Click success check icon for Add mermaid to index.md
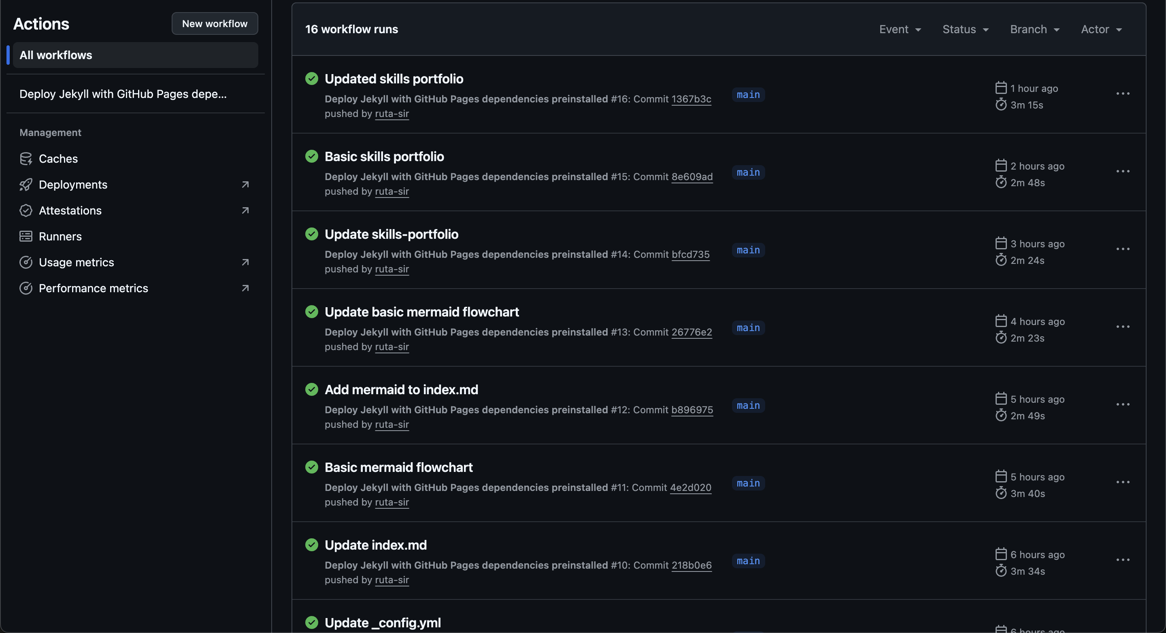This screenshot has width=1166, height=633. pyautogui.click(x=311, y=390)
